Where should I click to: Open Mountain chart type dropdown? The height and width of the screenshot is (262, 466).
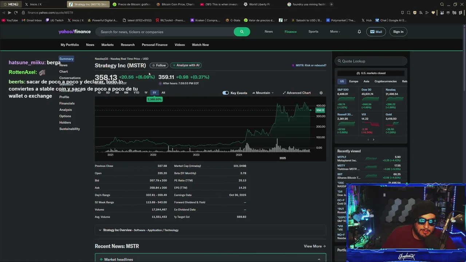263,93
